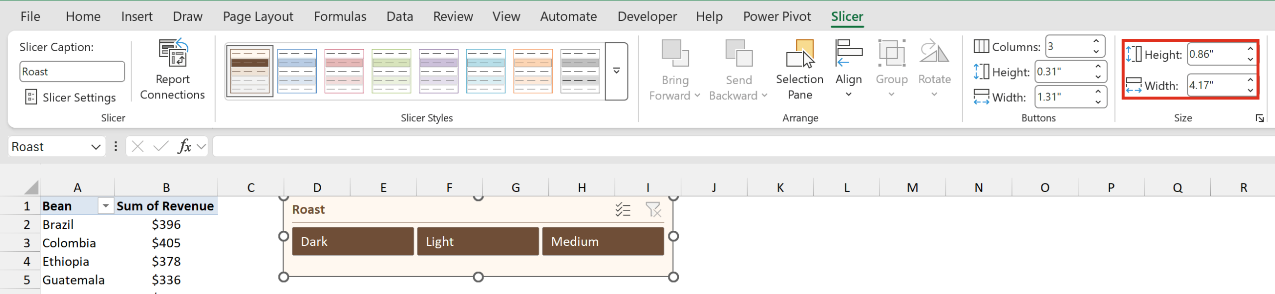Increase button Height in Buttons group

(x=1098, y=67)
